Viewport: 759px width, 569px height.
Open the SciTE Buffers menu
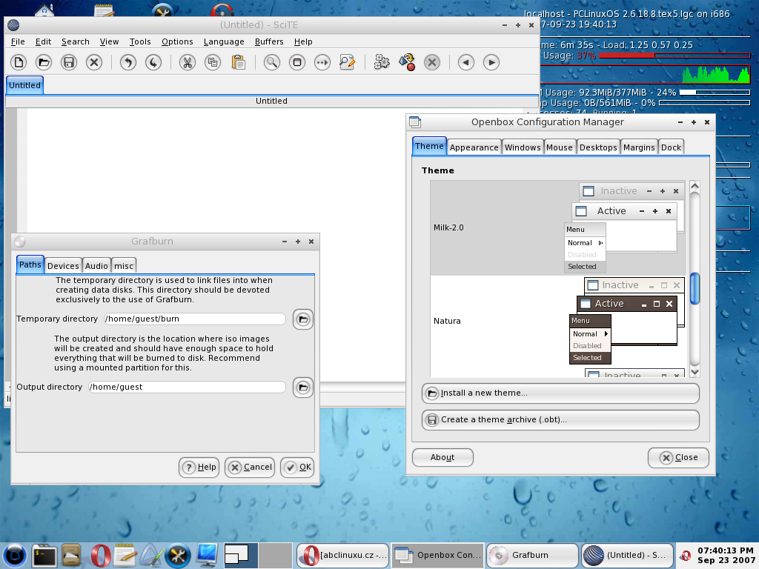pos(269,41)
